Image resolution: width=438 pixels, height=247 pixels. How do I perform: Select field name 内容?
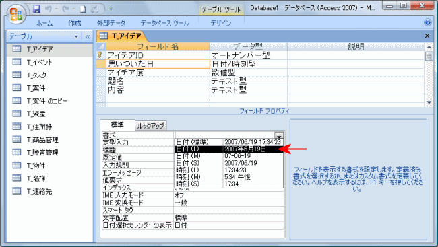[158, 90]
